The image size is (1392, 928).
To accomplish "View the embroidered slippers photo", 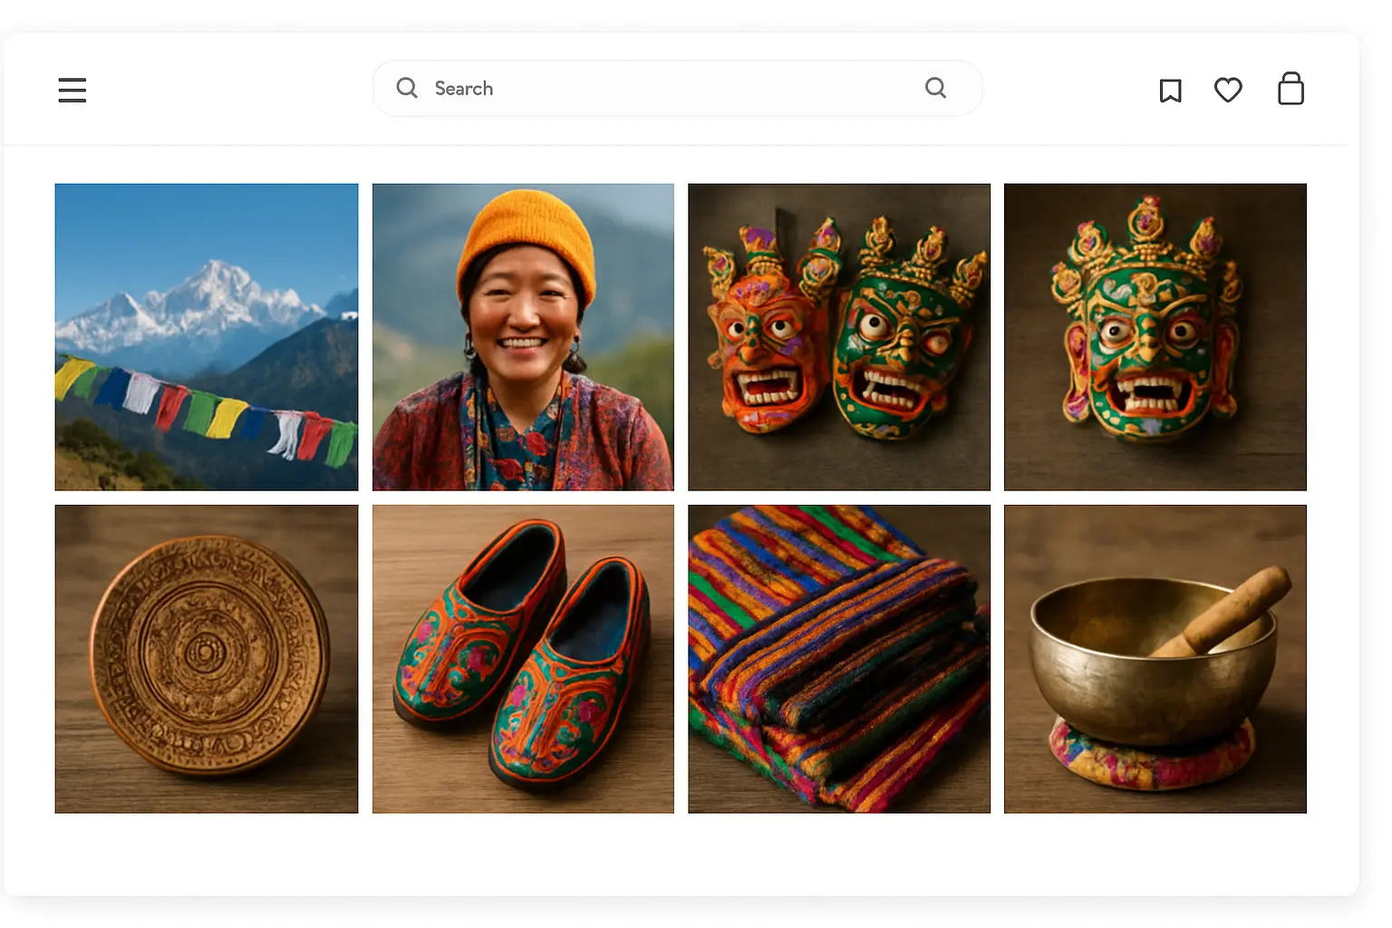I will 523,659.
